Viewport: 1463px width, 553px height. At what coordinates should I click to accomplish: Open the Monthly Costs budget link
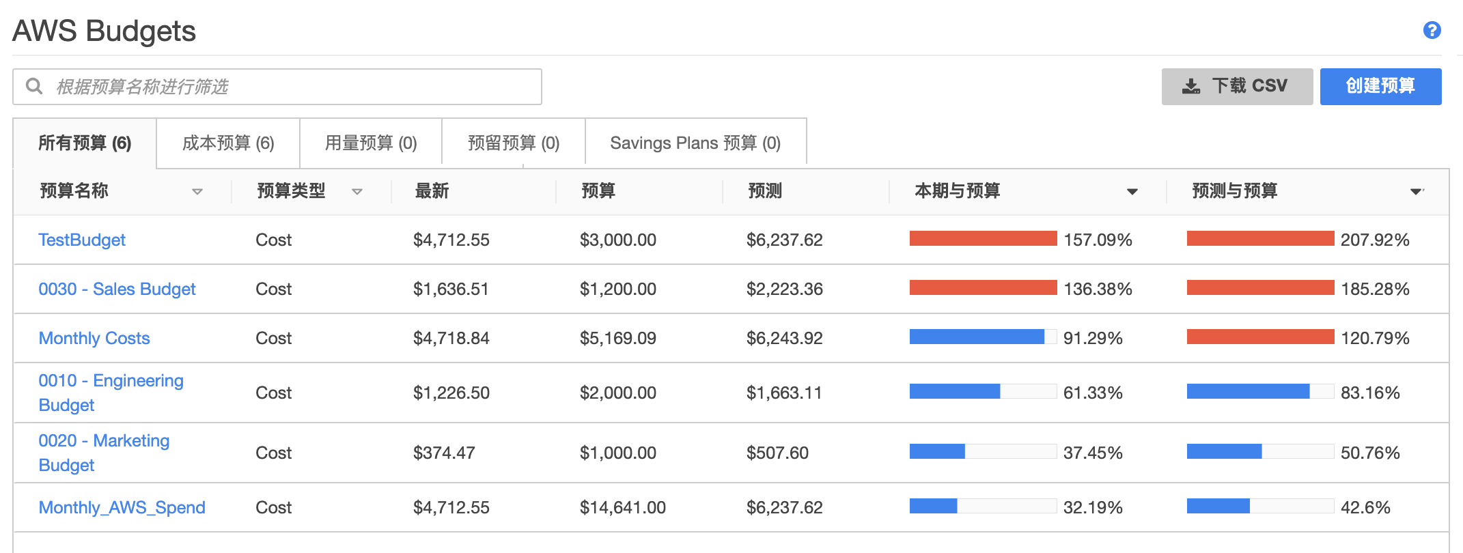(x=94, y=338)
